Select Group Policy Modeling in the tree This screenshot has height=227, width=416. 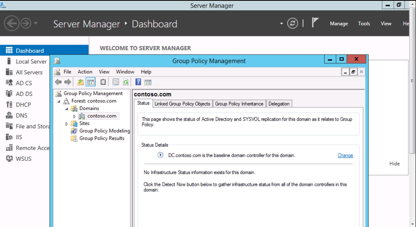coord(104,131)
